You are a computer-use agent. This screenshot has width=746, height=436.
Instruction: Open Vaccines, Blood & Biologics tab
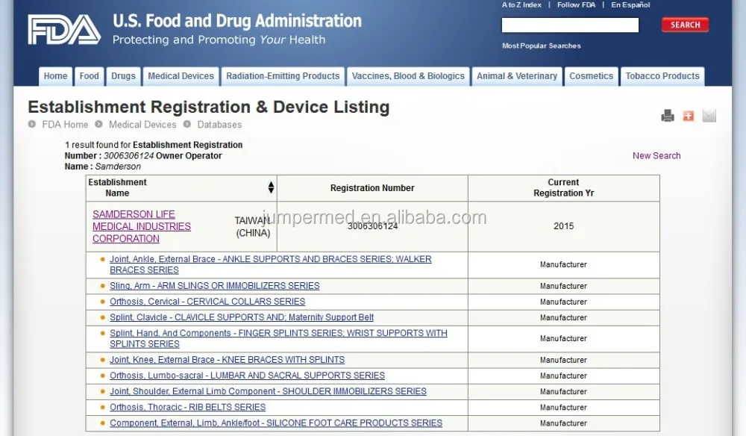[408, 76]
